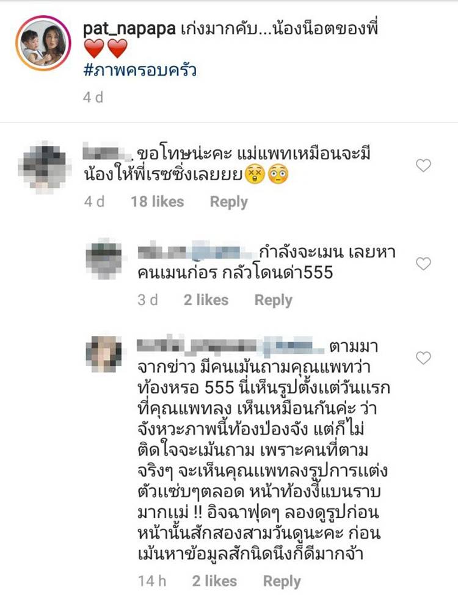Open pat_napapa username link
458x607 pixels.
pos(129,29)
